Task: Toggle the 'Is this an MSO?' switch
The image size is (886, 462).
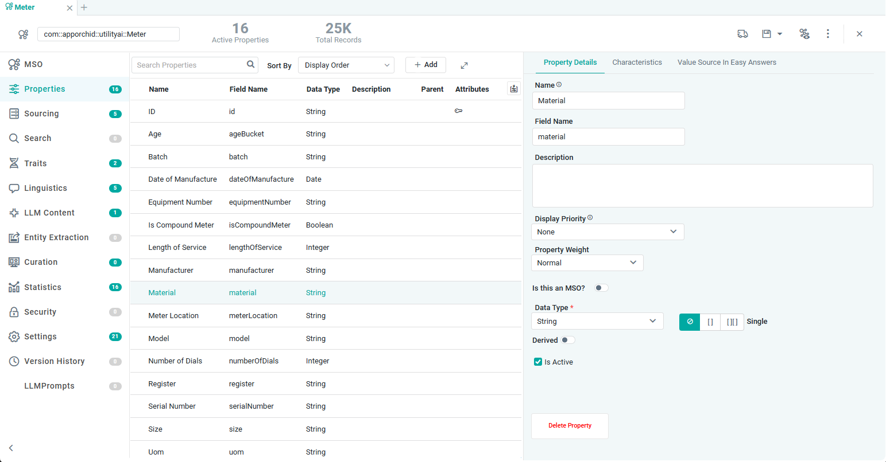Action: click(x=601, y=288)
